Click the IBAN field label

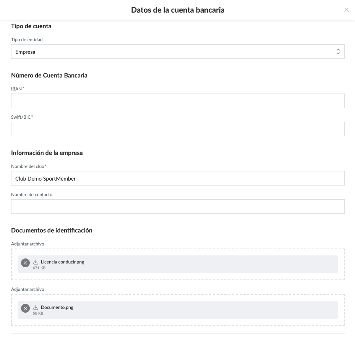[x=18, y=89]
